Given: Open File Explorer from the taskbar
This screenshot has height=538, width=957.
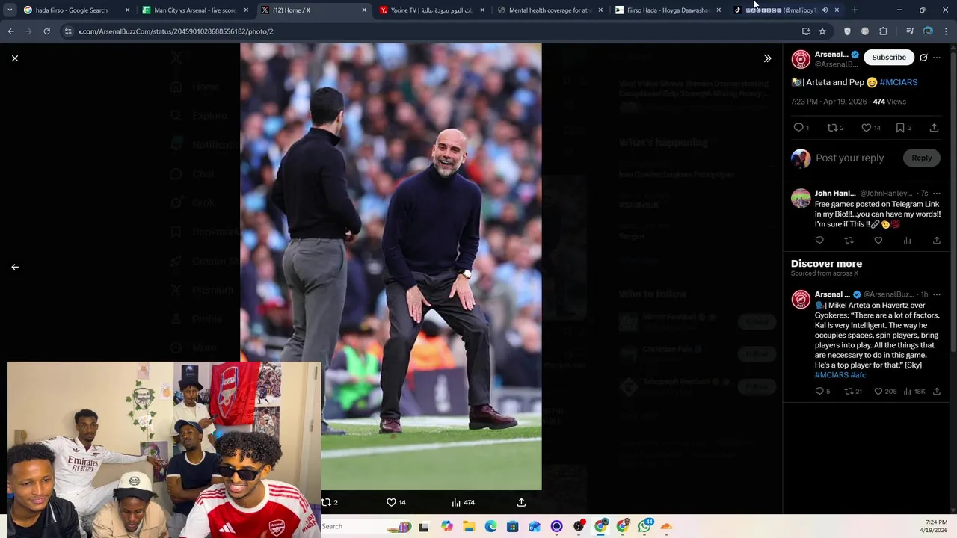Looking at the screenshot, I should click(x=469, y=526).
